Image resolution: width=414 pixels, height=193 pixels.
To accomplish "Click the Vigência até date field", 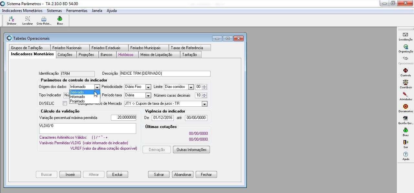I will [196, 118].
